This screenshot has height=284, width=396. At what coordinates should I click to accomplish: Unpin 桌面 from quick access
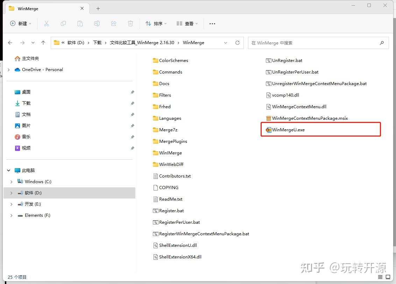coord(132,92)
